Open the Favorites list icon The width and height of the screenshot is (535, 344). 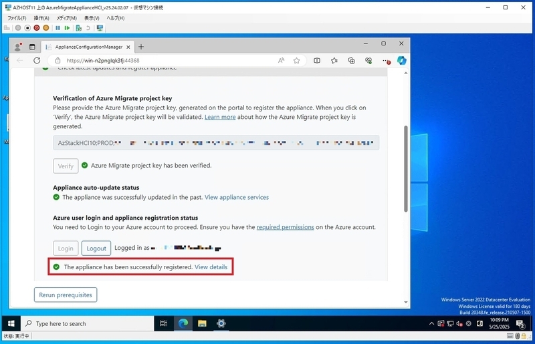point(334,61)
